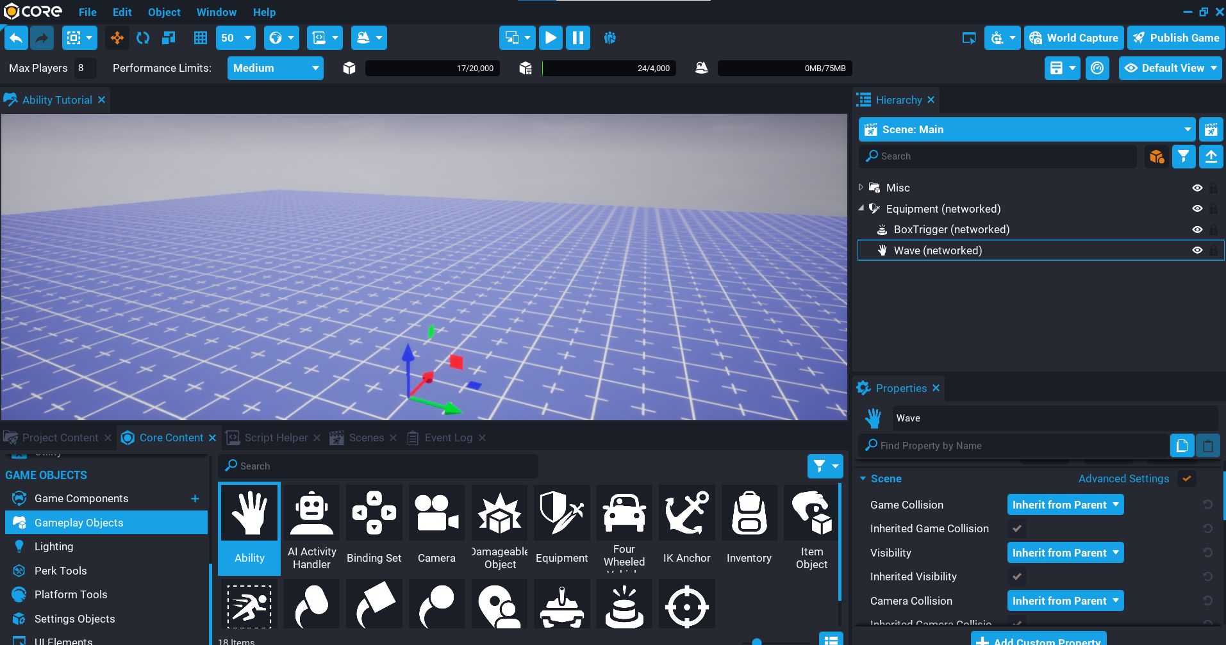Select the IK Anchor object icon
This screenshot has width=1226, height=645.
click(686, 525)
